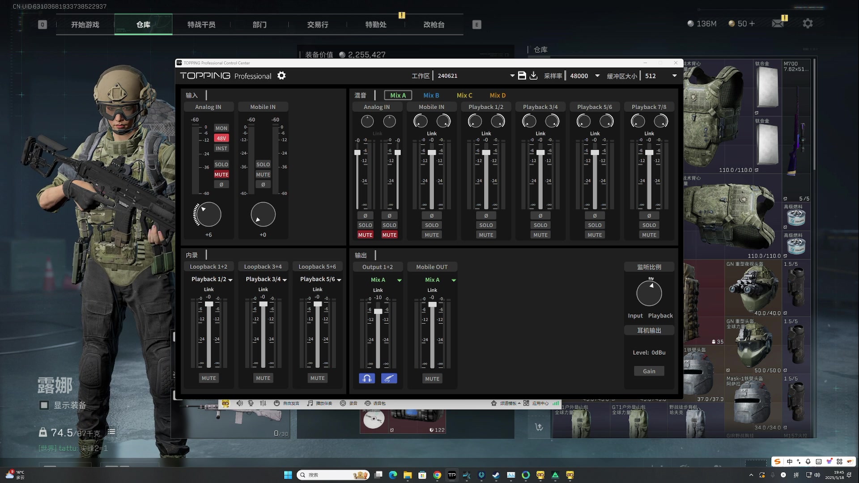Open Steam from the taskbar

pos(496,475)
